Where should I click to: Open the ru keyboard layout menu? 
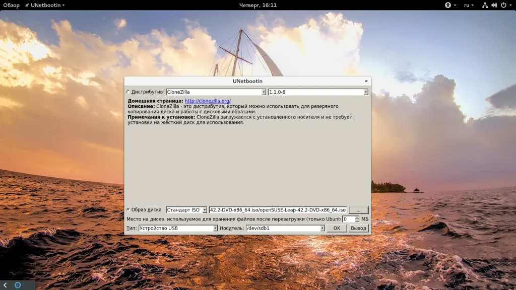[469, 5]
